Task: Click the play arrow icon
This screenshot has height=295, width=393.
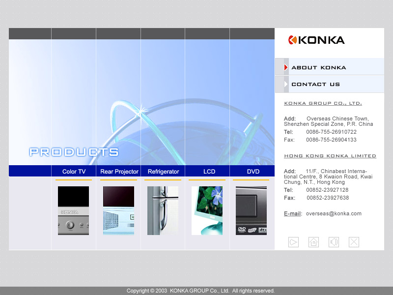Action: pos(293,242)
